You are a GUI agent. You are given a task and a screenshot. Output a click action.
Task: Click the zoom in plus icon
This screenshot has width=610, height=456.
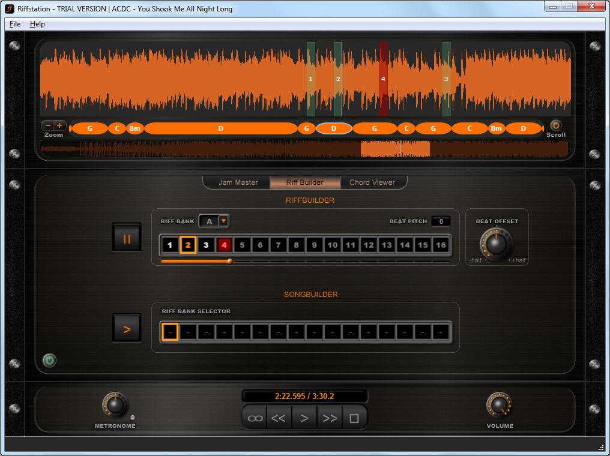tap(59, 125)
